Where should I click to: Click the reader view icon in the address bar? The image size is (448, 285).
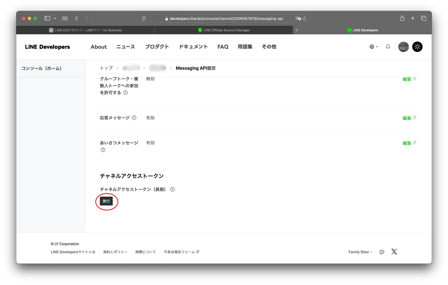pos(144,18)
